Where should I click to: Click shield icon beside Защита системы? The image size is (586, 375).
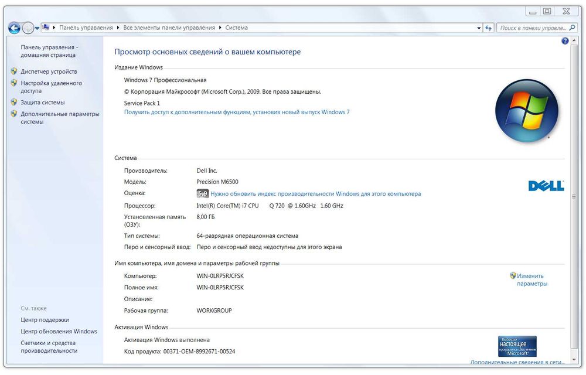(x=14, y=101)
